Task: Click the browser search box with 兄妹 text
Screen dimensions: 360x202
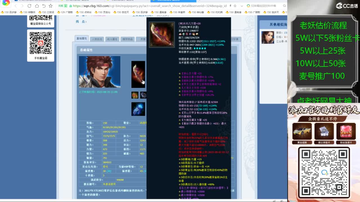Action: pos(264,6)
